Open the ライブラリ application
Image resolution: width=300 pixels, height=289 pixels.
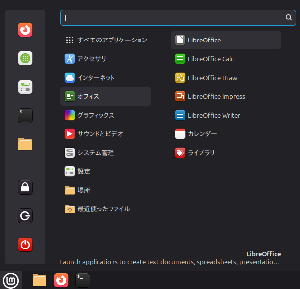226,153
